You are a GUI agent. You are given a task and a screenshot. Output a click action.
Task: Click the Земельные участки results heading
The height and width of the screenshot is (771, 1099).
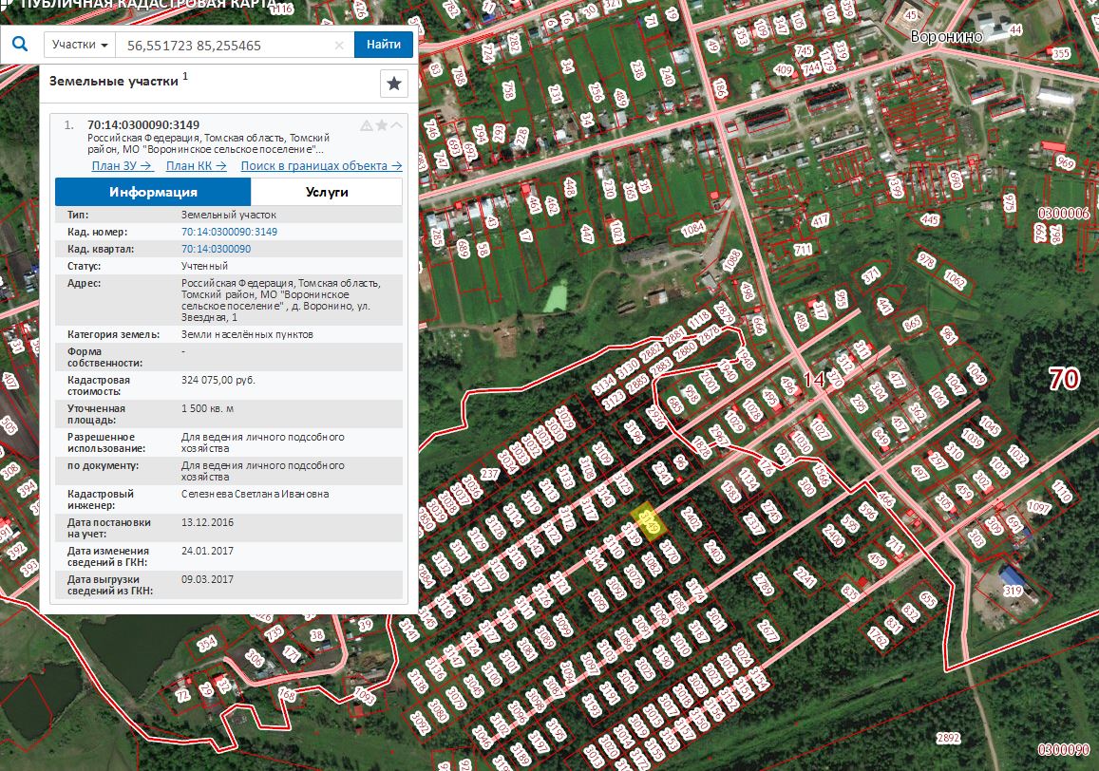pos(114,82)
